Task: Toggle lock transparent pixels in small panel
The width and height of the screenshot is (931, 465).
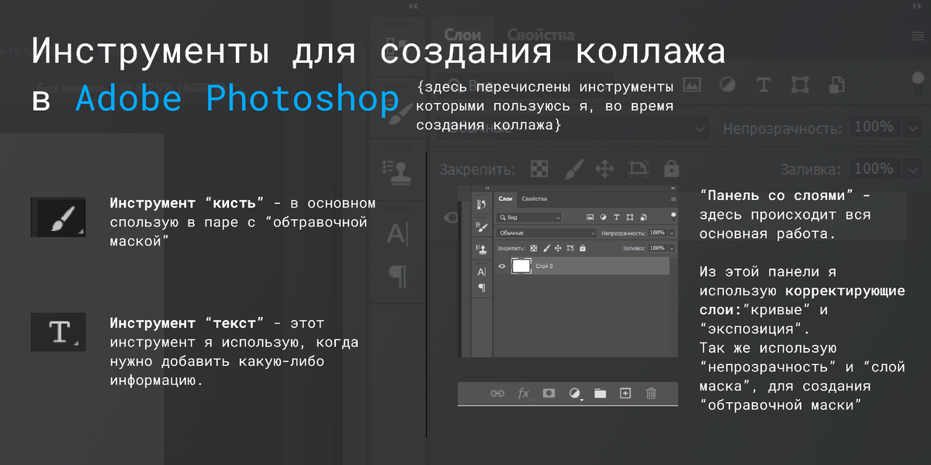Action: pos(534,248)
